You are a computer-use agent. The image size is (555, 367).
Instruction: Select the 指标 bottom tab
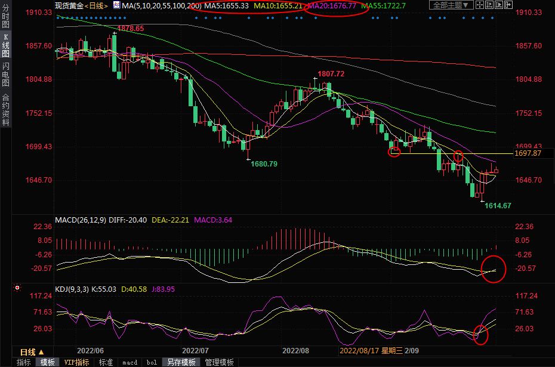click(x=24, y=362)
